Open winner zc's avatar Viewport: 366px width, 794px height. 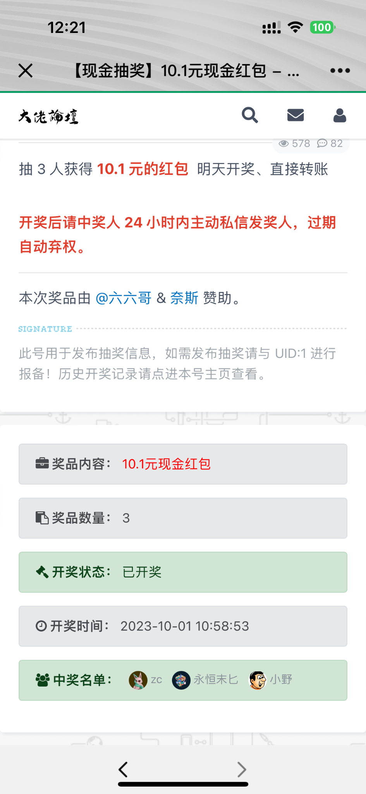(x=138, y=680)
